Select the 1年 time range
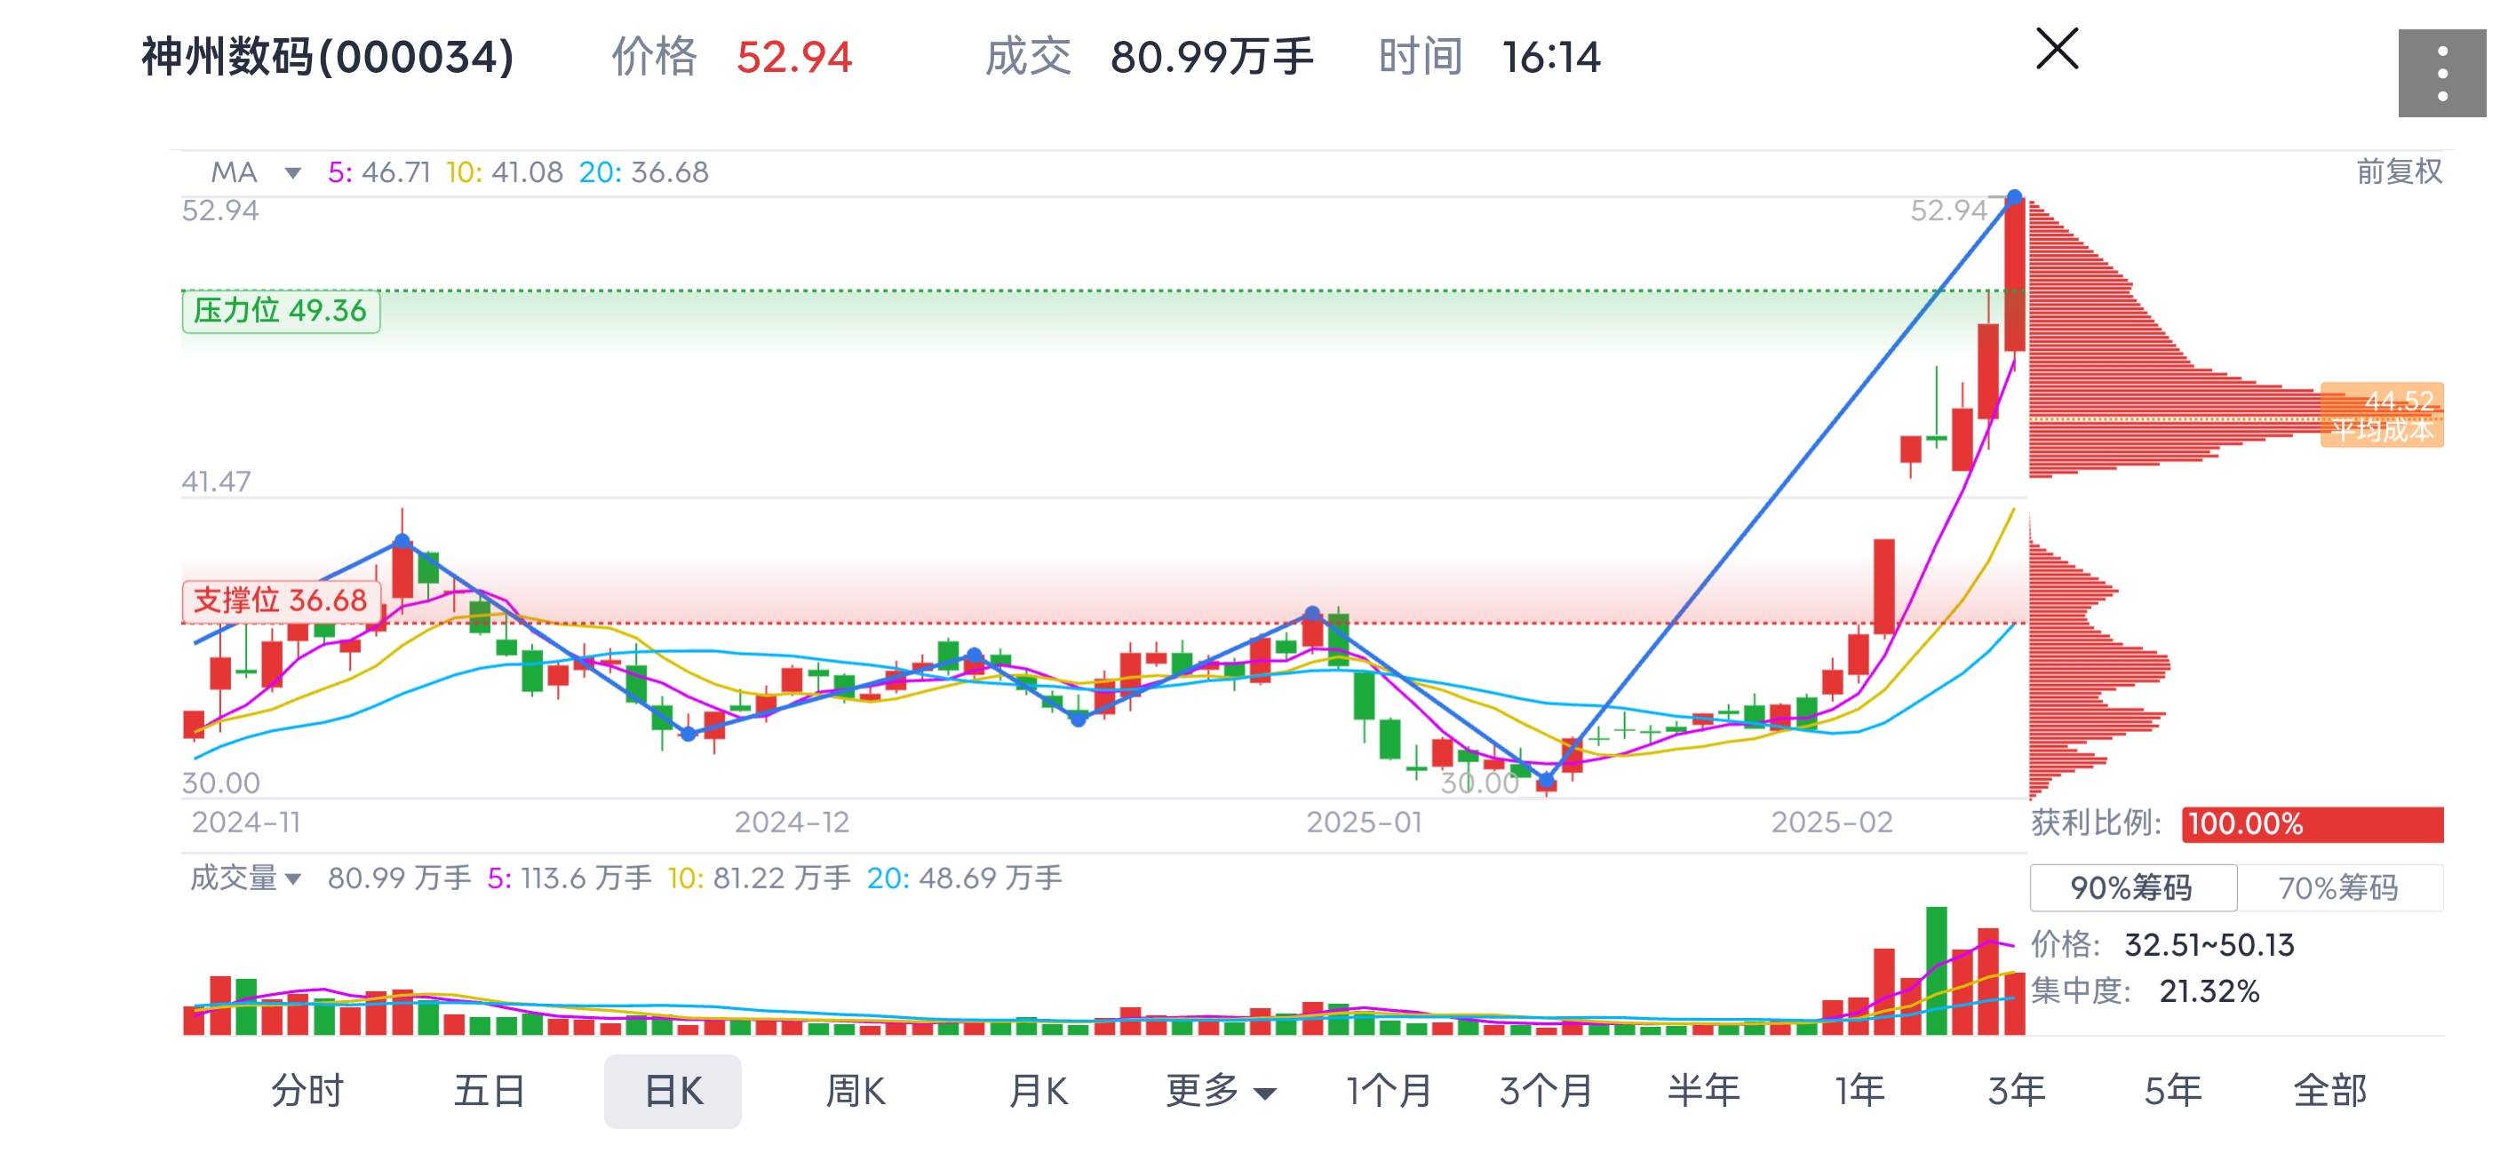This screenshot has height=1169, width=2516. click(x=1859, y=1092)
